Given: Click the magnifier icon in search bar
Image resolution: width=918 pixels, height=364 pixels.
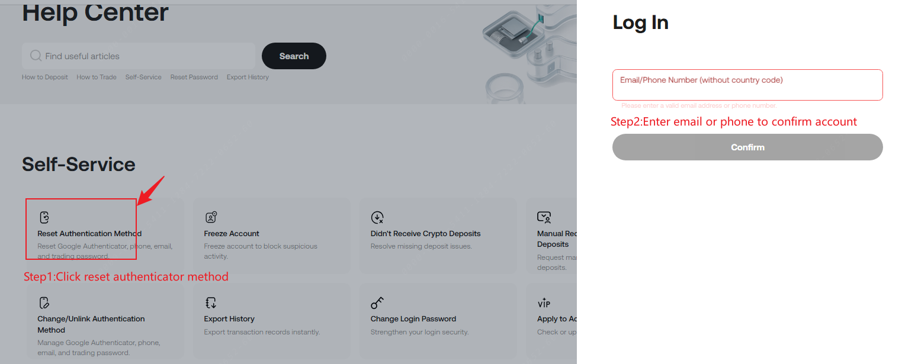Looking at the screenshot, I should pyautogui.click(x=36, y=56).
